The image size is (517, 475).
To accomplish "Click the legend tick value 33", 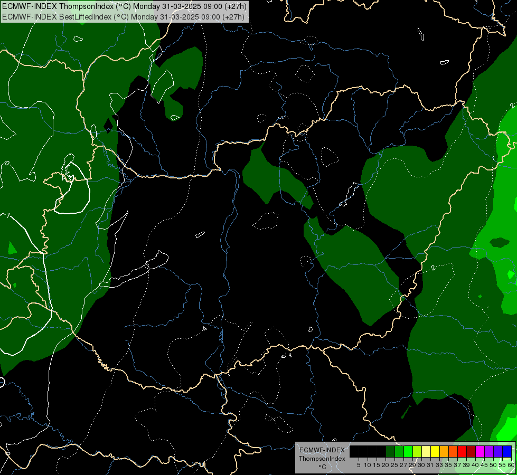I will click(x=439, y=465).
